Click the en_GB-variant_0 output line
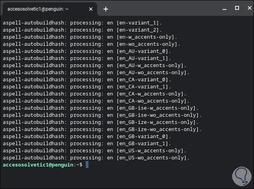This screenshot has height=189, width=254. coord(87,137)
